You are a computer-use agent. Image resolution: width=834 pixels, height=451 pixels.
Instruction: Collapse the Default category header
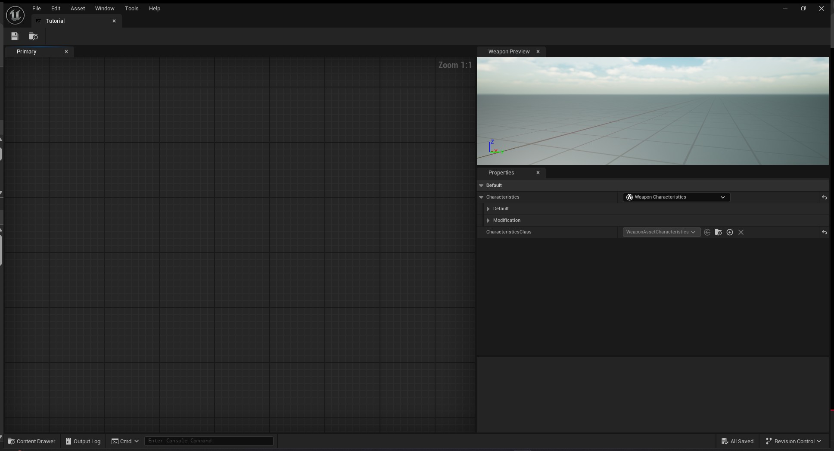481,185
